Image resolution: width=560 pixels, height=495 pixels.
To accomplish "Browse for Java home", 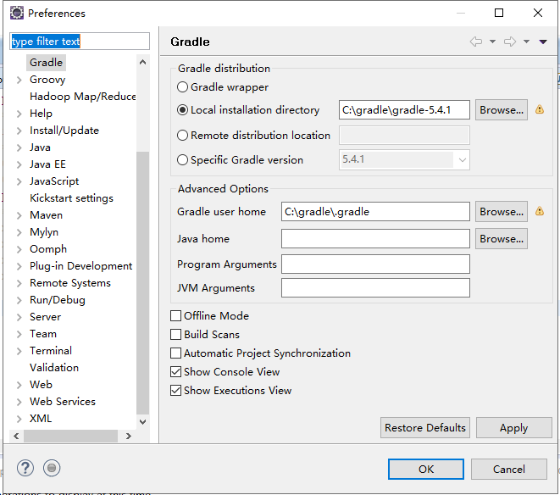I will point(502,238).
